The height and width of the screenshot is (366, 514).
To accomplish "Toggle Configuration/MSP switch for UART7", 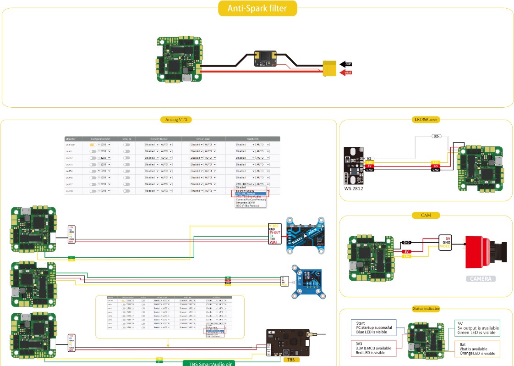I will click(x=93, y=184).
